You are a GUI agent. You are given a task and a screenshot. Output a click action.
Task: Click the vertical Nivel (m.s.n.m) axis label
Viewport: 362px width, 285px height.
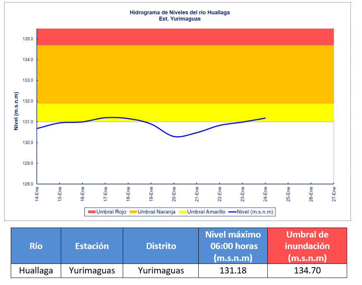pyautogui.click(x=16, y=111)
